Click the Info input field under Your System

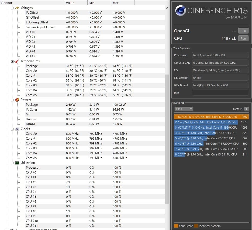point(220,93)
